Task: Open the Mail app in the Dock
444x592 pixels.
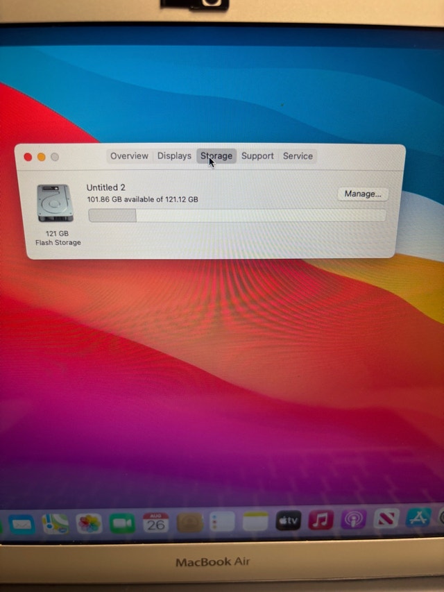Action: (22, 525)
